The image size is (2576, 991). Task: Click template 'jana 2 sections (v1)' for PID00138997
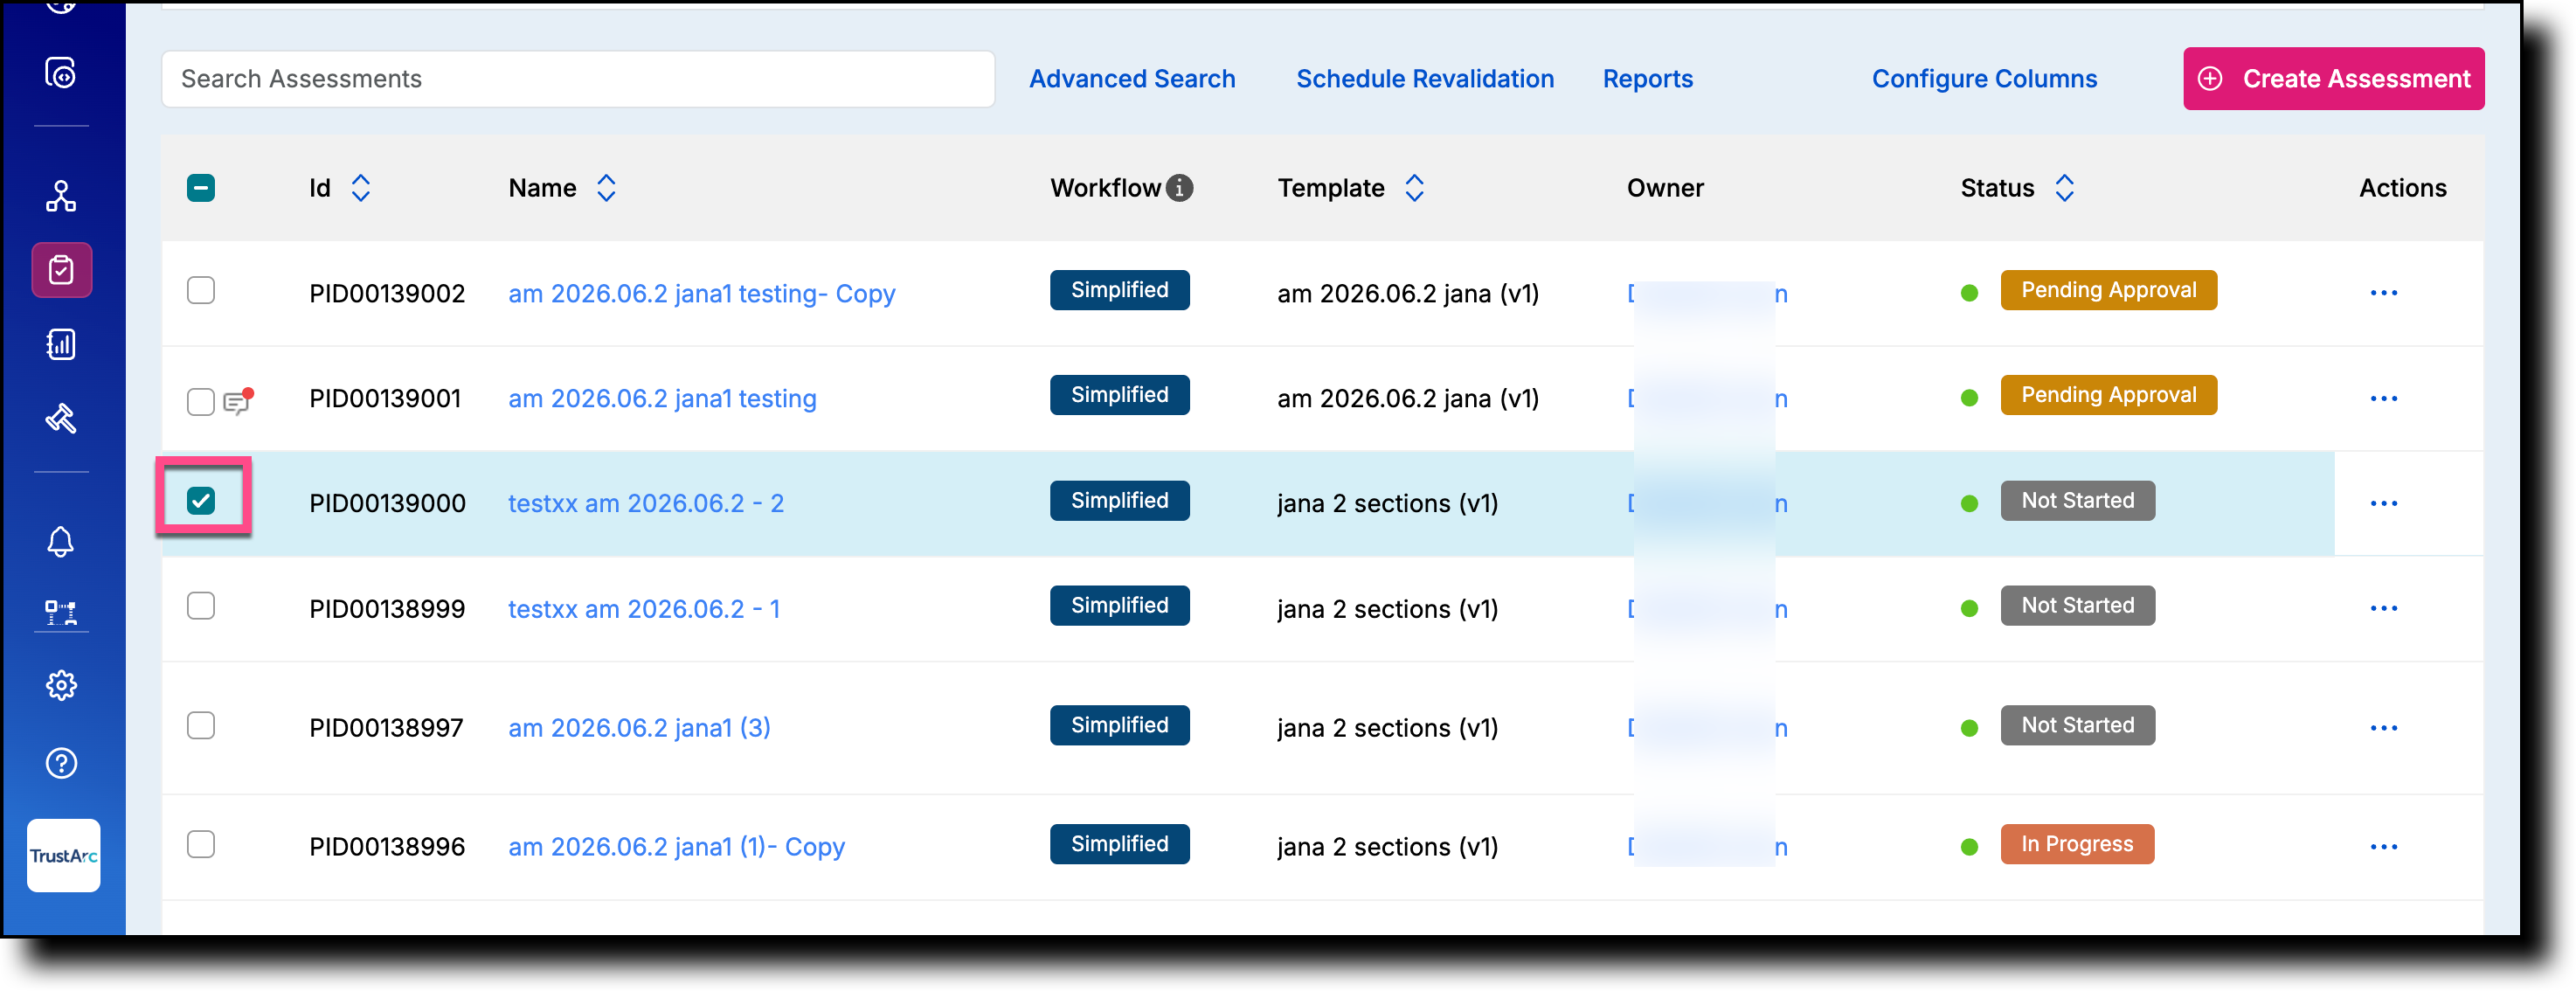[1388, 728]
